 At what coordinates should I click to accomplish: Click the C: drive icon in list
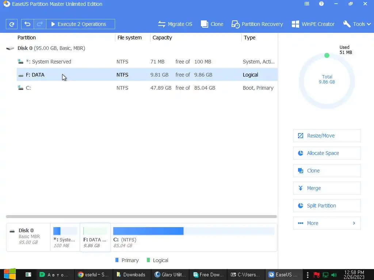[20, 88]
